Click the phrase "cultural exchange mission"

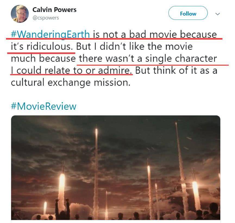tap(71, 82)
